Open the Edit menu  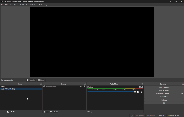point(6,5)
